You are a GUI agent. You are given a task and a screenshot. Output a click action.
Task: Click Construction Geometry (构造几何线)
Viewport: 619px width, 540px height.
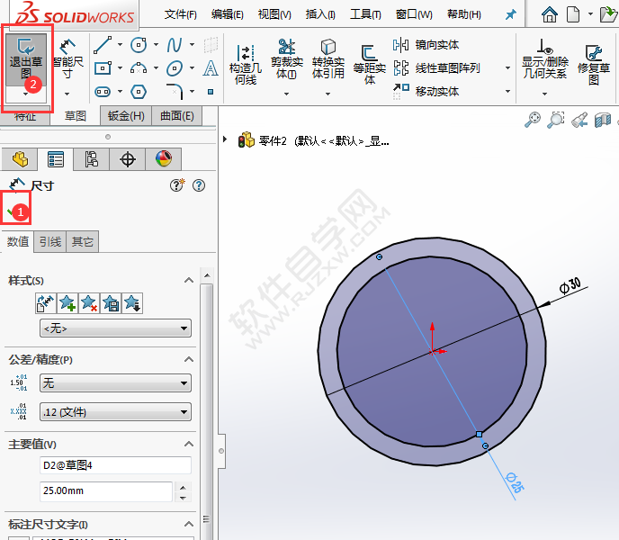pos(246,65)
